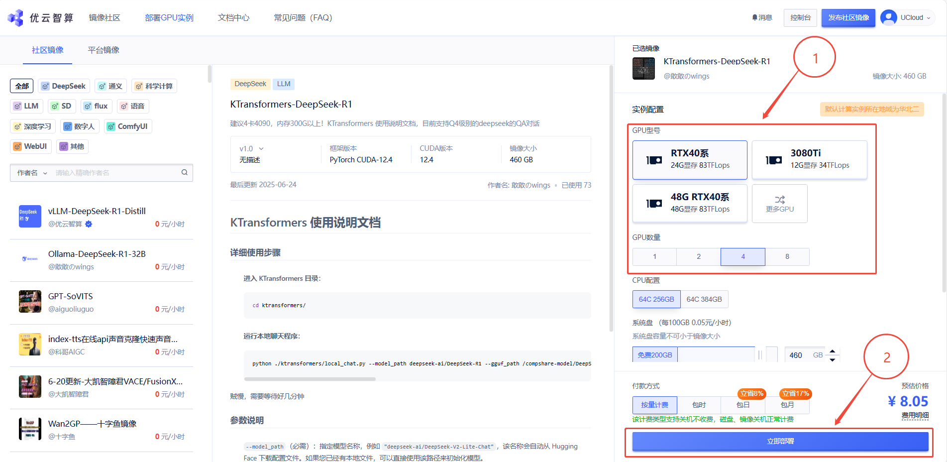Open the 作者名 search type dropdown
The image size is (947, 462).
(x=32, y=173)
